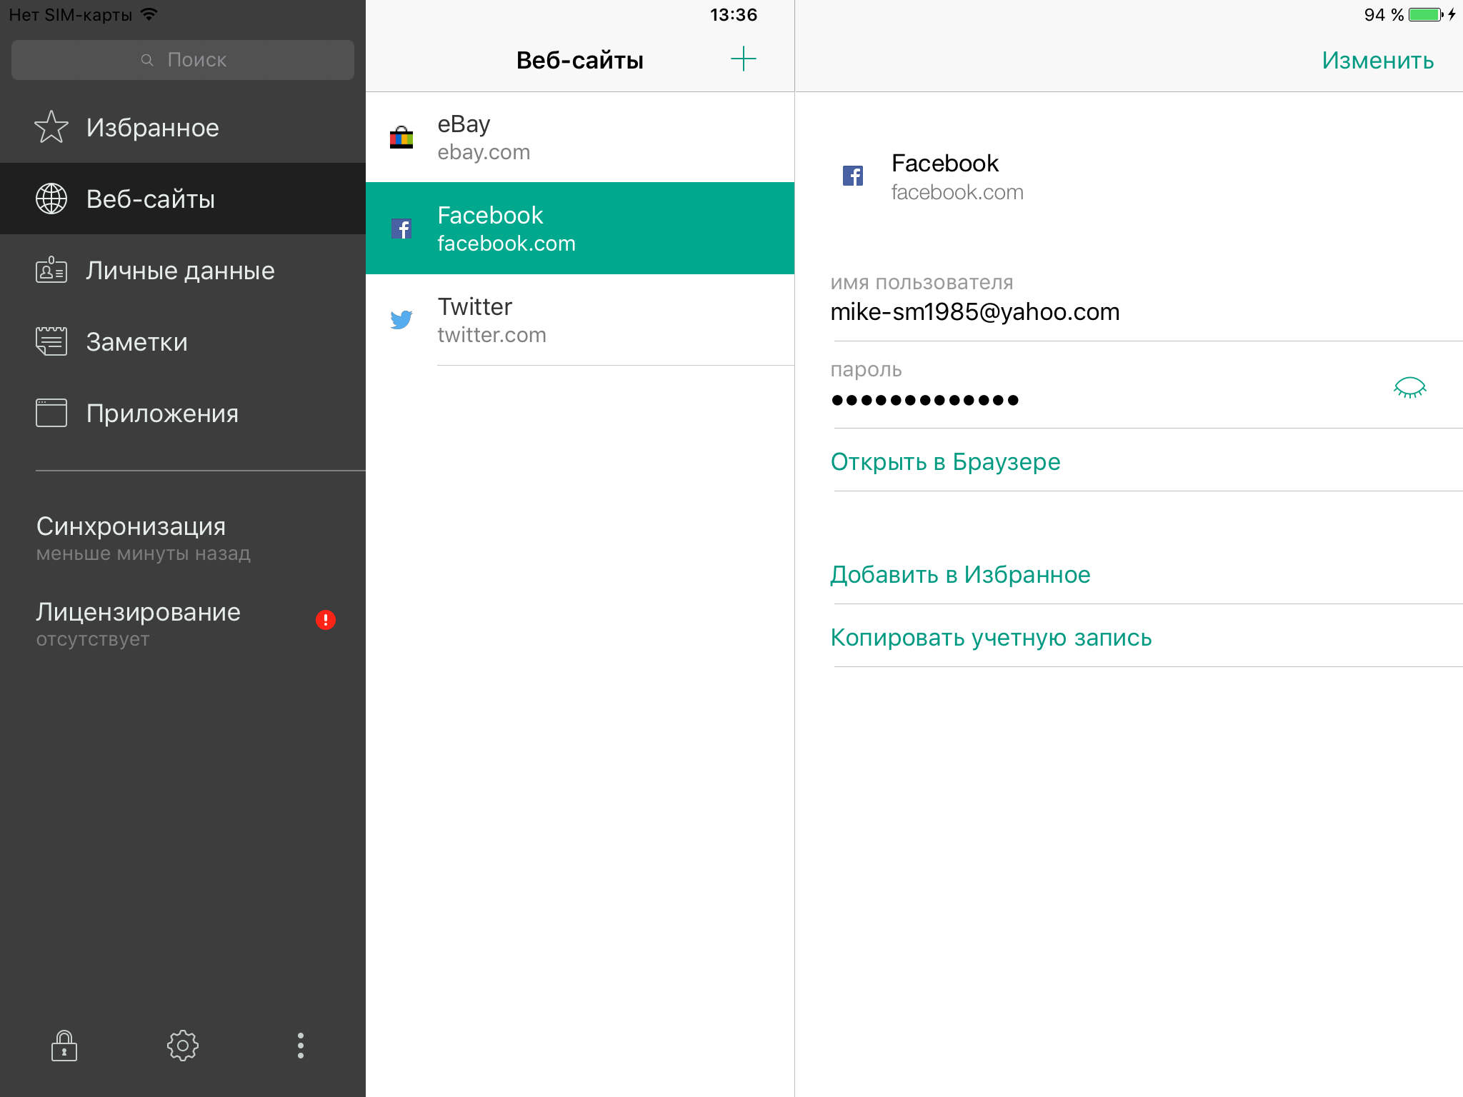The width and height of the screenshot is (1463, 1097).
Task: Click the Facebook icon in the list
Action: pos(401,229)
